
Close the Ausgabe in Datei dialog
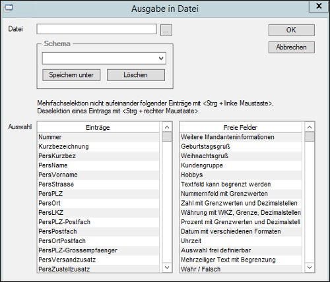pyautogui.click(x=319, y=6)
